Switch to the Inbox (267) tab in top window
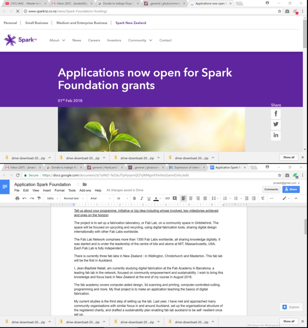 [72, 4]
